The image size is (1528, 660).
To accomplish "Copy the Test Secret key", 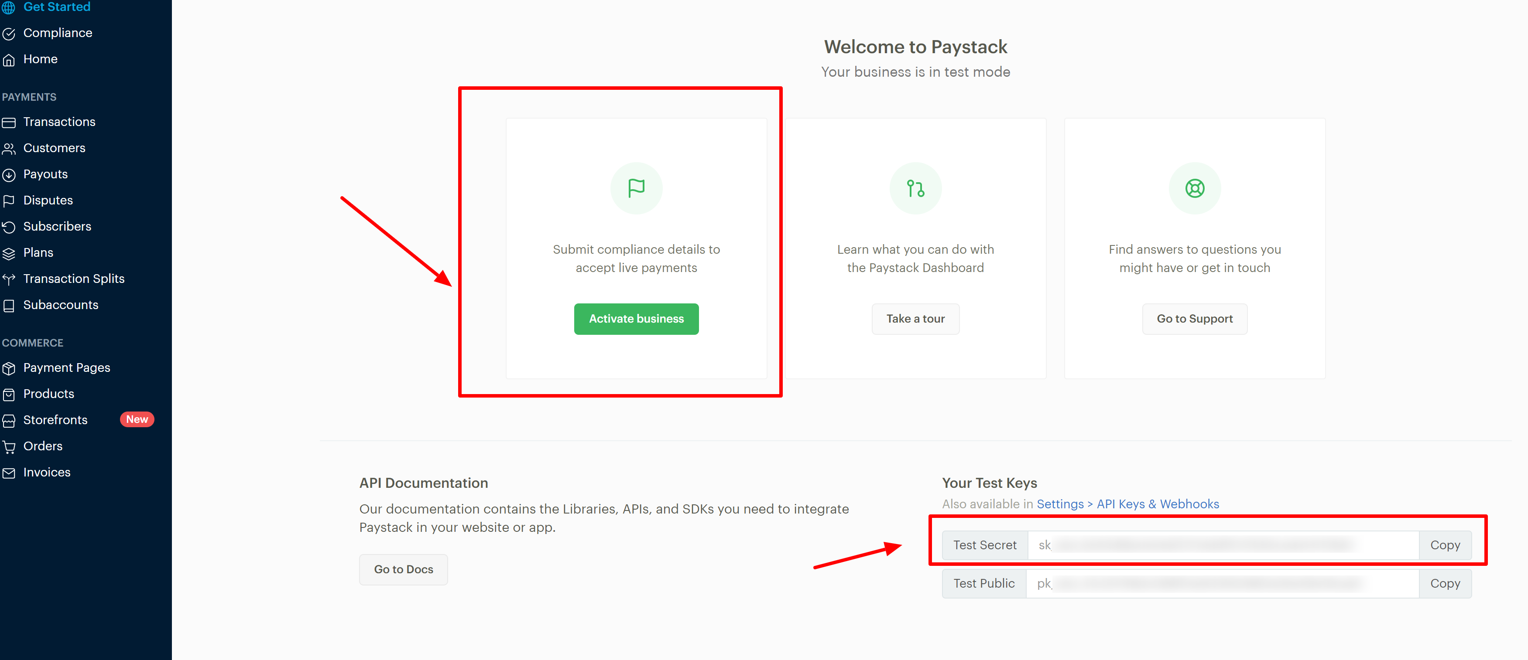I will [1444, 545].
